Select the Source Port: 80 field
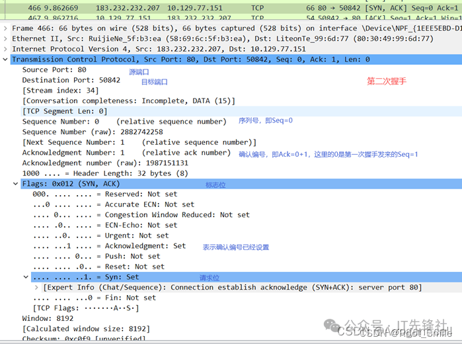 coord(54,70)
